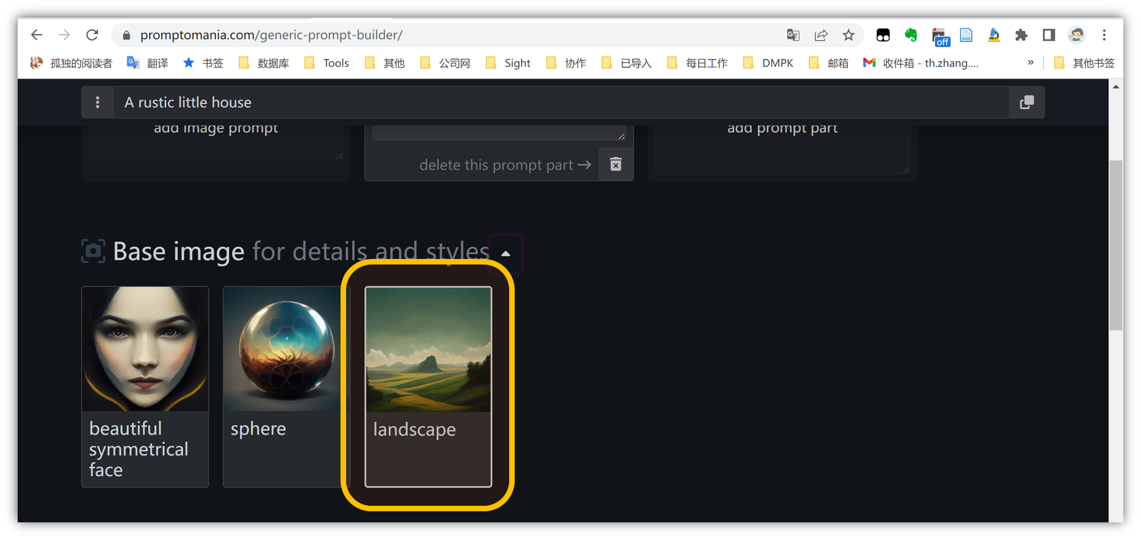Bookmark this page with the star icon

click(849, 35)
